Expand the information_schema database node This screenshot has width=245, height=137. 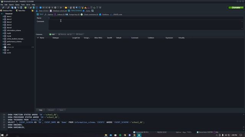[x=3, y=30]
